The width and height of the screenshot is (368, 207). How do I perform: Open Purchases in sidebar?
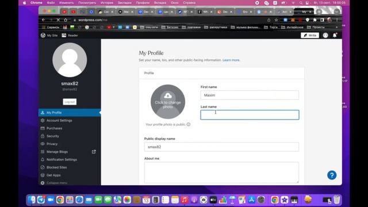tap(70, 128)
